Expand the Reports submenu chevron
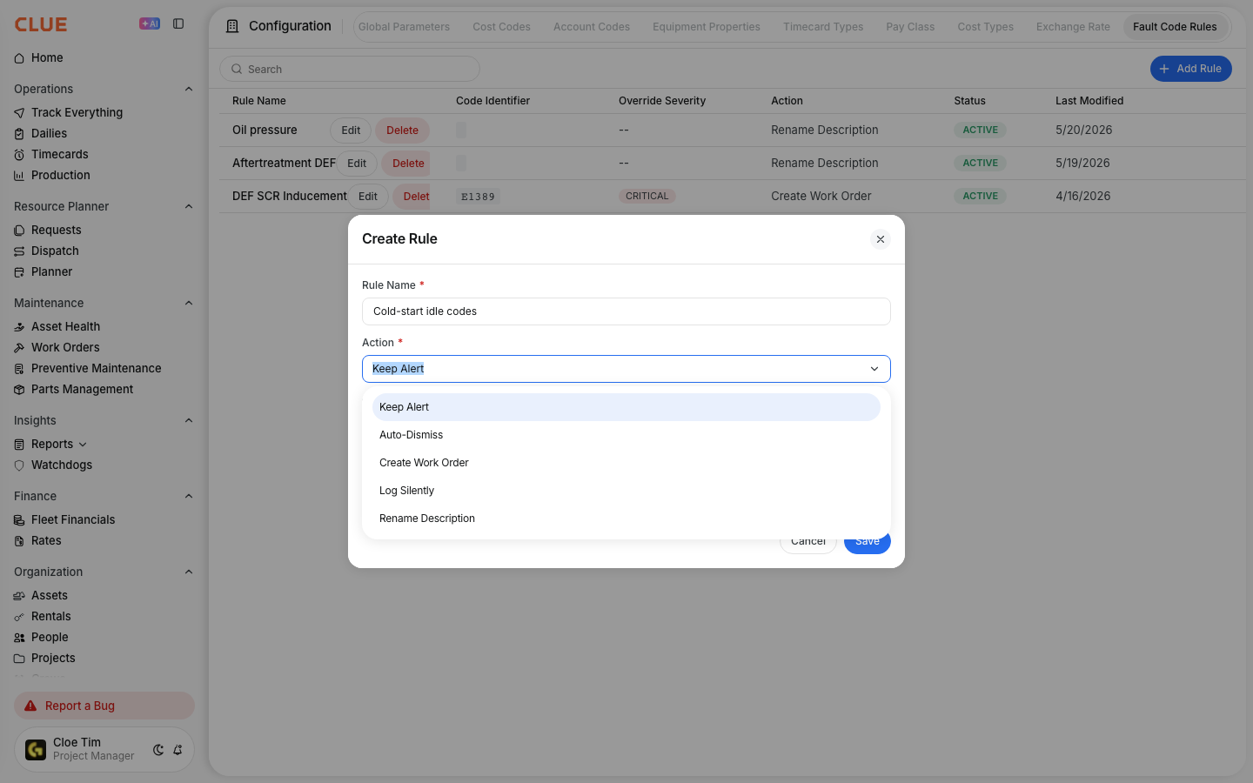1253x783 pixels. point(83,444)
